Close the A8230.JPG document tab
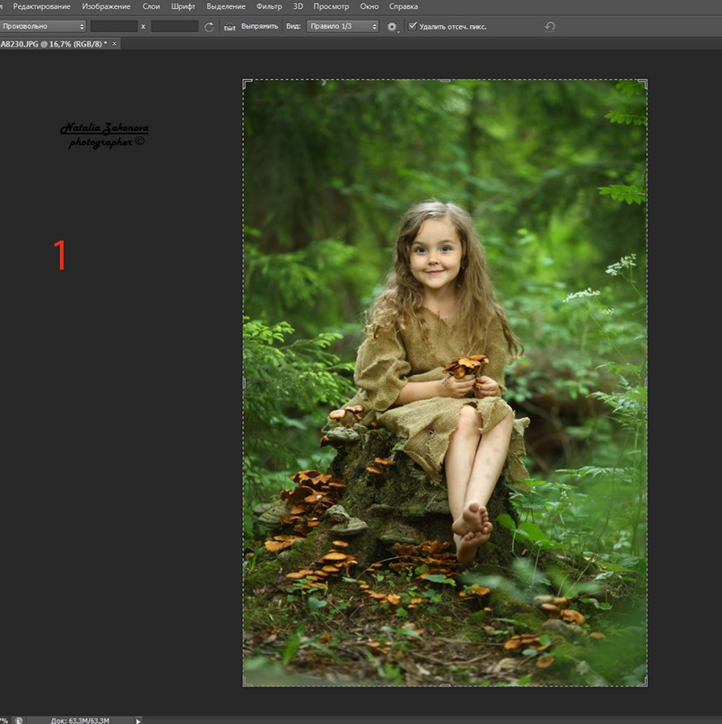The image size is (722, 724). click(x=114, y=43)
